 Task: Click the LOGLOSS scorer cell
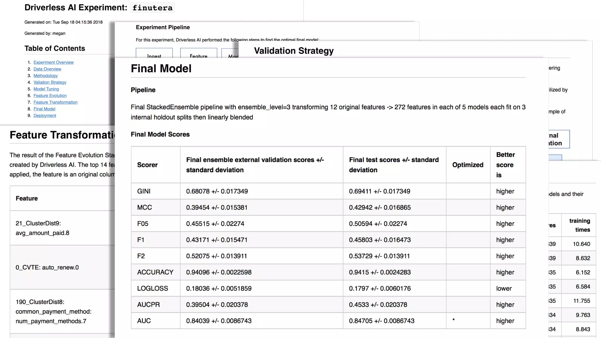click(x=153, y=288)
